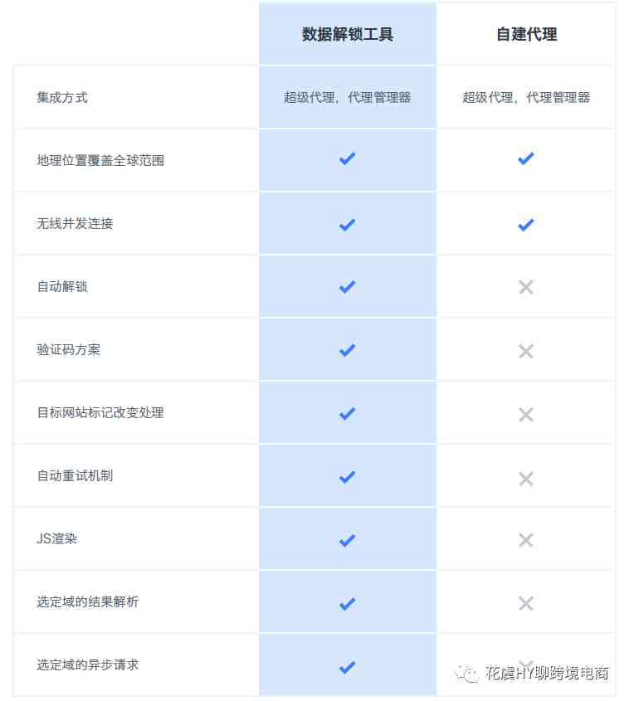629x701 pixels.
Task: Click the gray X for 验证码方案 row
Action: pos(526,351)
